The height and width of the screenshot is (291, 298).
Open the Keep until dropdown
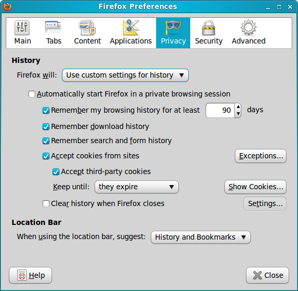pos(137,187)
